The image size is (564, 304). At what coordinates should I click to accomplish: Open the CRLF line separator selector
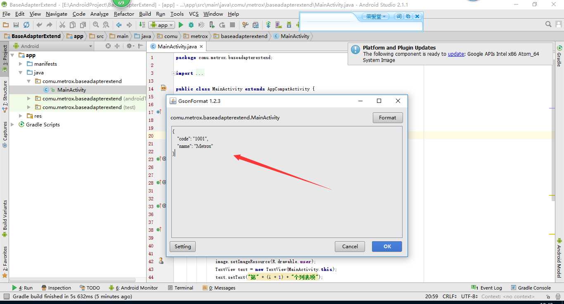(450, 296)
